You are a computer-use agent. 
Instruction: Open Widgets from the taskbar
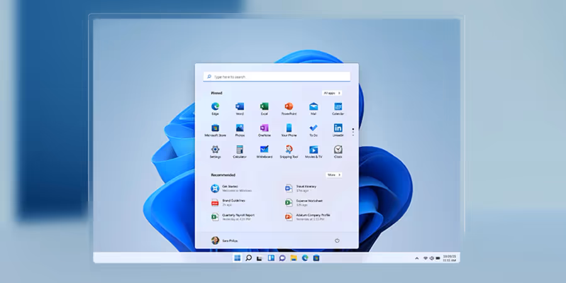[x=270, y=258]
